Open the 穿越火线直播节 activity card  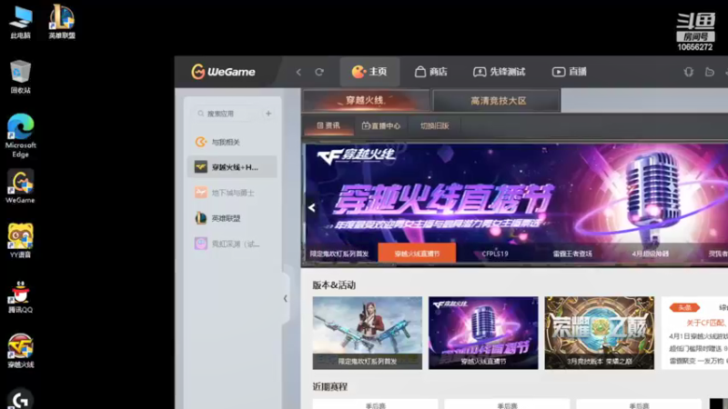pos(483,333)
